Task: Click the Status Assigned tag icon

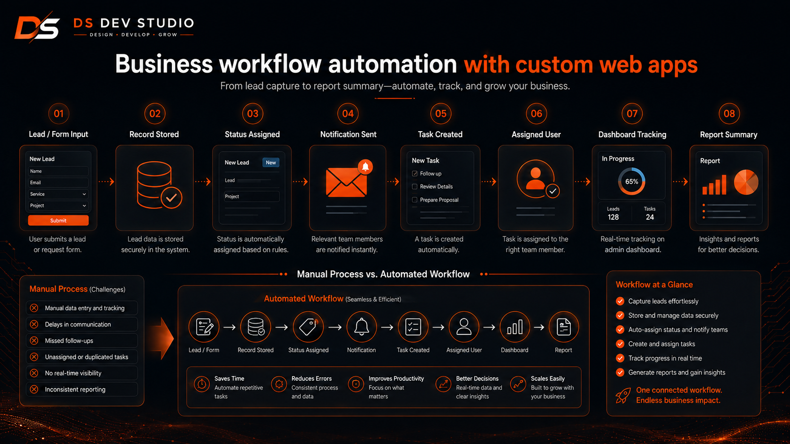Action: (x=308, y=327)
